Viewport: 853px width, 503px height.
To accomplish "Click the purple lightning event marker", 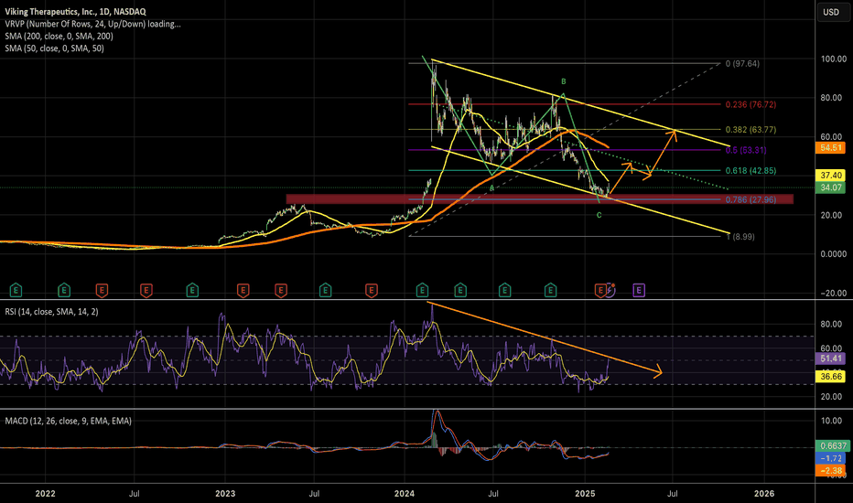I will coord(610,291).
